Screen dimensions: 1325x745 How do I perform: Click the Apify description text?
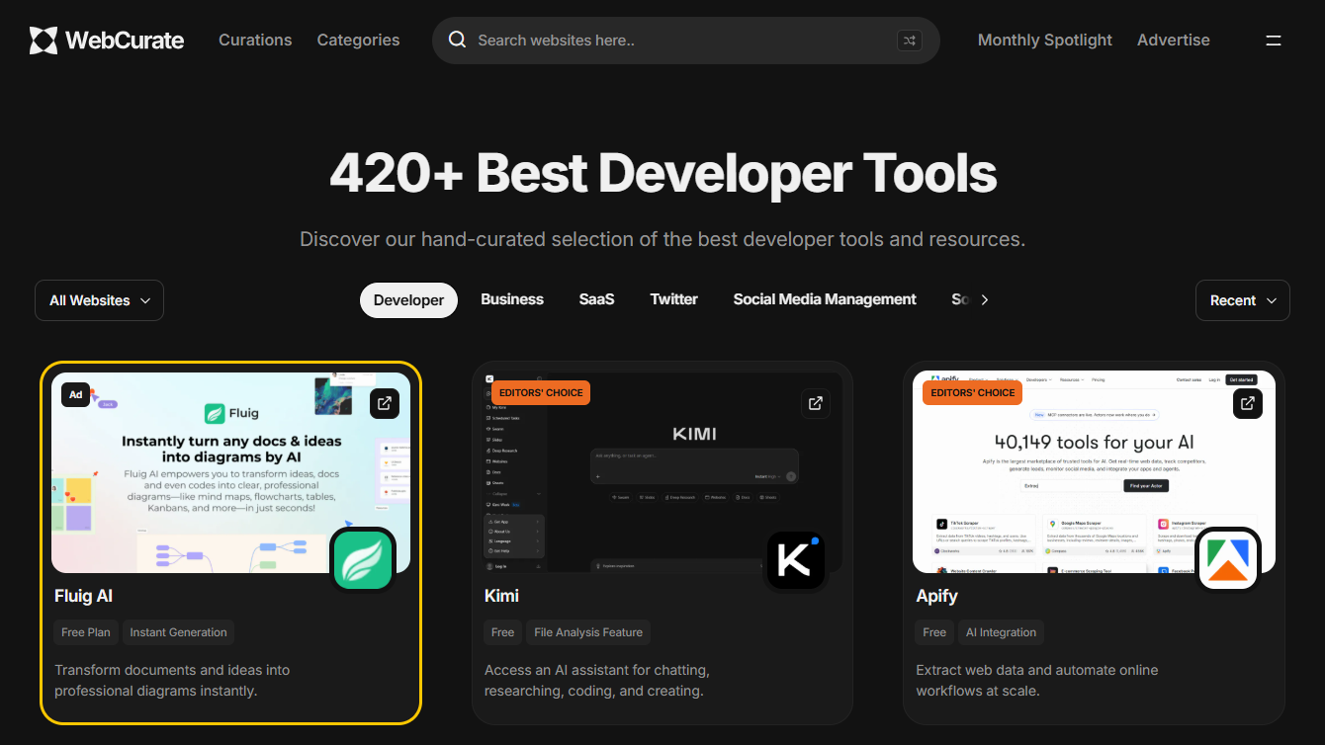click(1037, 681)
